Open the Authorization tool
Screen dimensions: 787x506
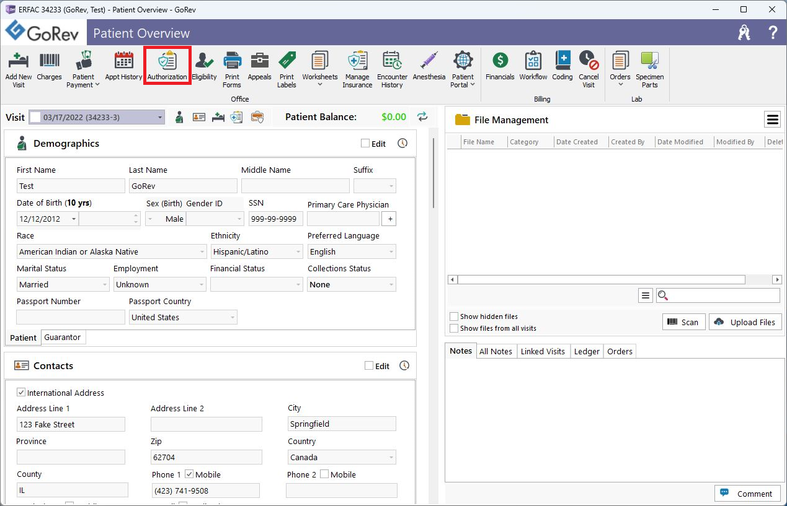pos(167,66)
